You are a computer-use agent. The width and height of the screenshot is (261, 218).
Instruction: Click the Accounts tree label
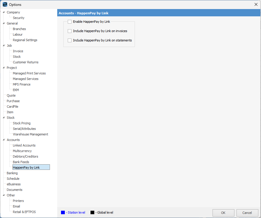13,140
